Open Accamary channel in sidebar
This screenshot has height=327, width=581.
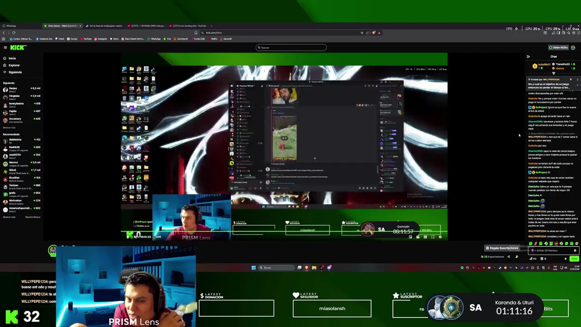click(x=21, y=119)
